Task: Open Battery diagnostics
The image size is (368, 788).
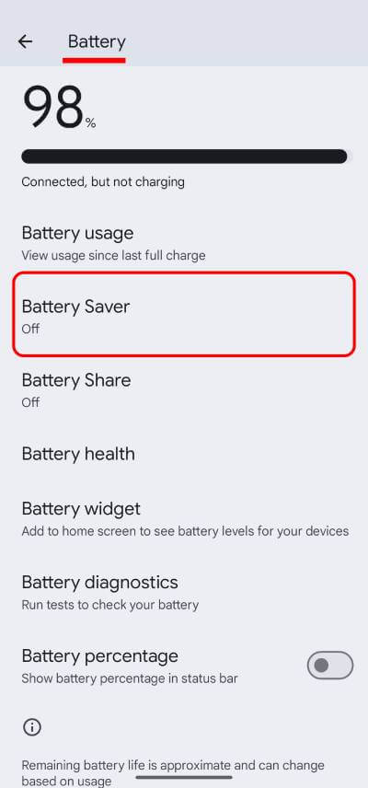Action: point(184,592)
